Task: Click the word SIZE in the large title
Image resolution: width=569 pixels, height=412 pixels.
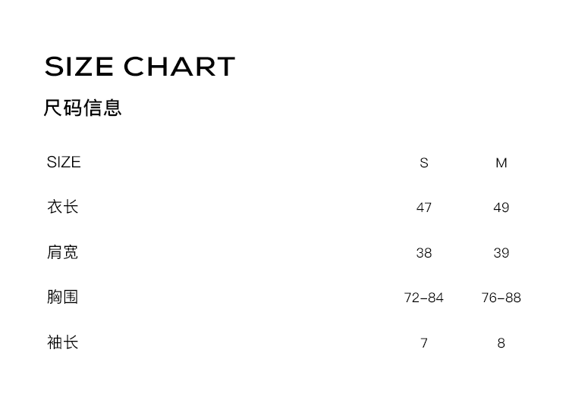Action: (x=79, y=67)
